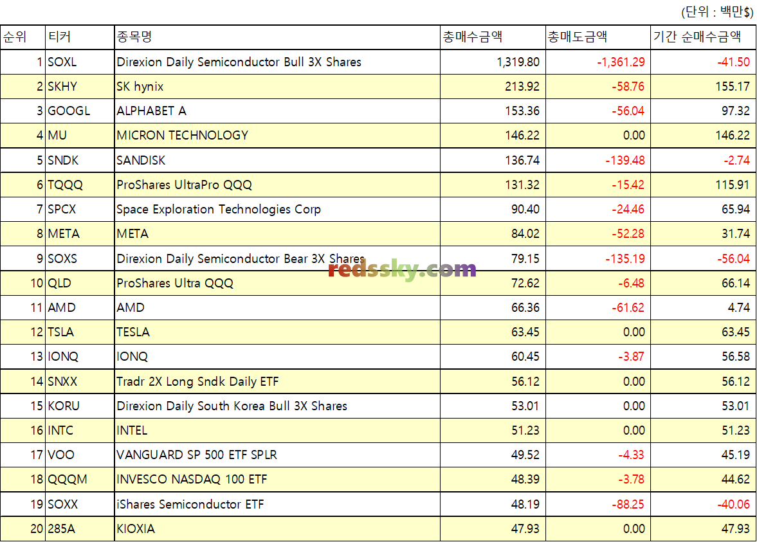The image size is (757, 542).
Task: Click the 총매수금액 column header
Action: [493, 37]
